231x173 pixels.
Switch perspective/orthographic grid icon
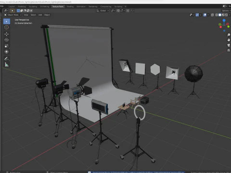pos(229,50)
